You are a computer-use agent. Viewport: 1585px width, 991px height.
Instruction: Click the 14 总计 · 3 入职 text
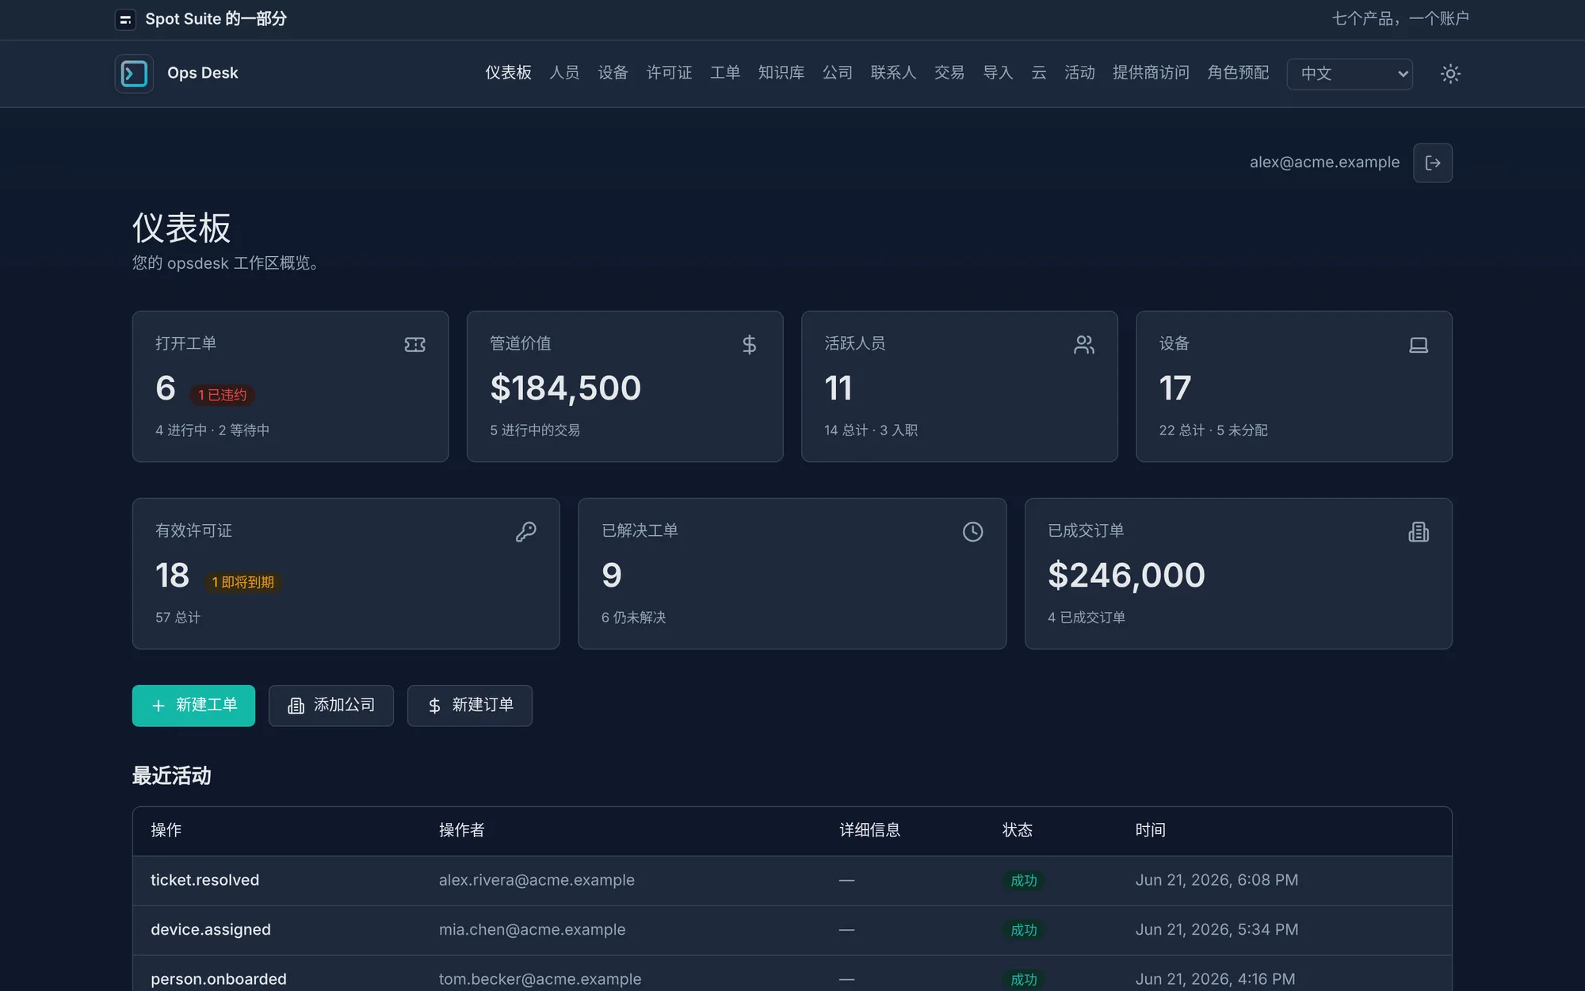(x=871, y=430)
